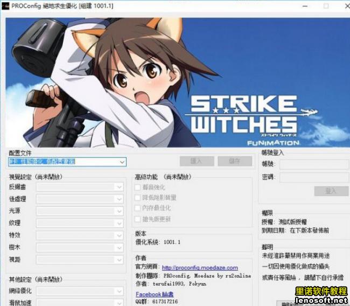The image size is (350, 306).
Task: Open the 光源 lighting dropdown
Action: click(80, 211)
